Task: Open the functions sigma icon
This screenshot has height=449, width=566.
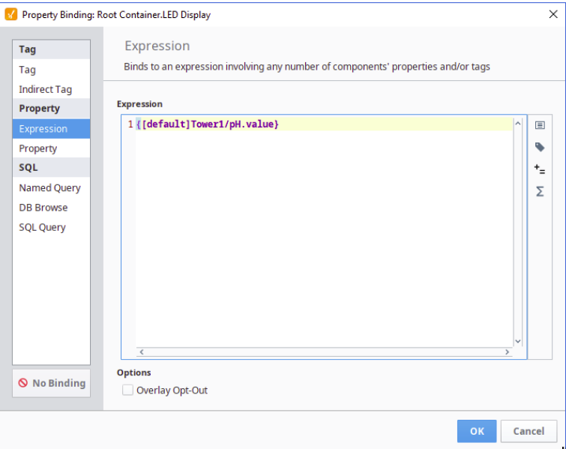Action: tap(539, 192)
